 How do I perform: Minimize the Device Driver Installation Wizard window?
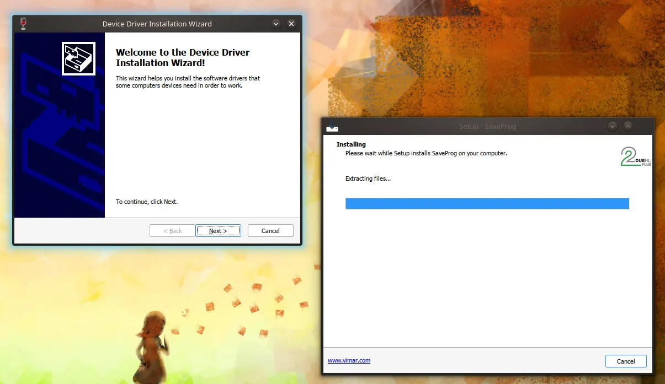(x=276, y=24)
